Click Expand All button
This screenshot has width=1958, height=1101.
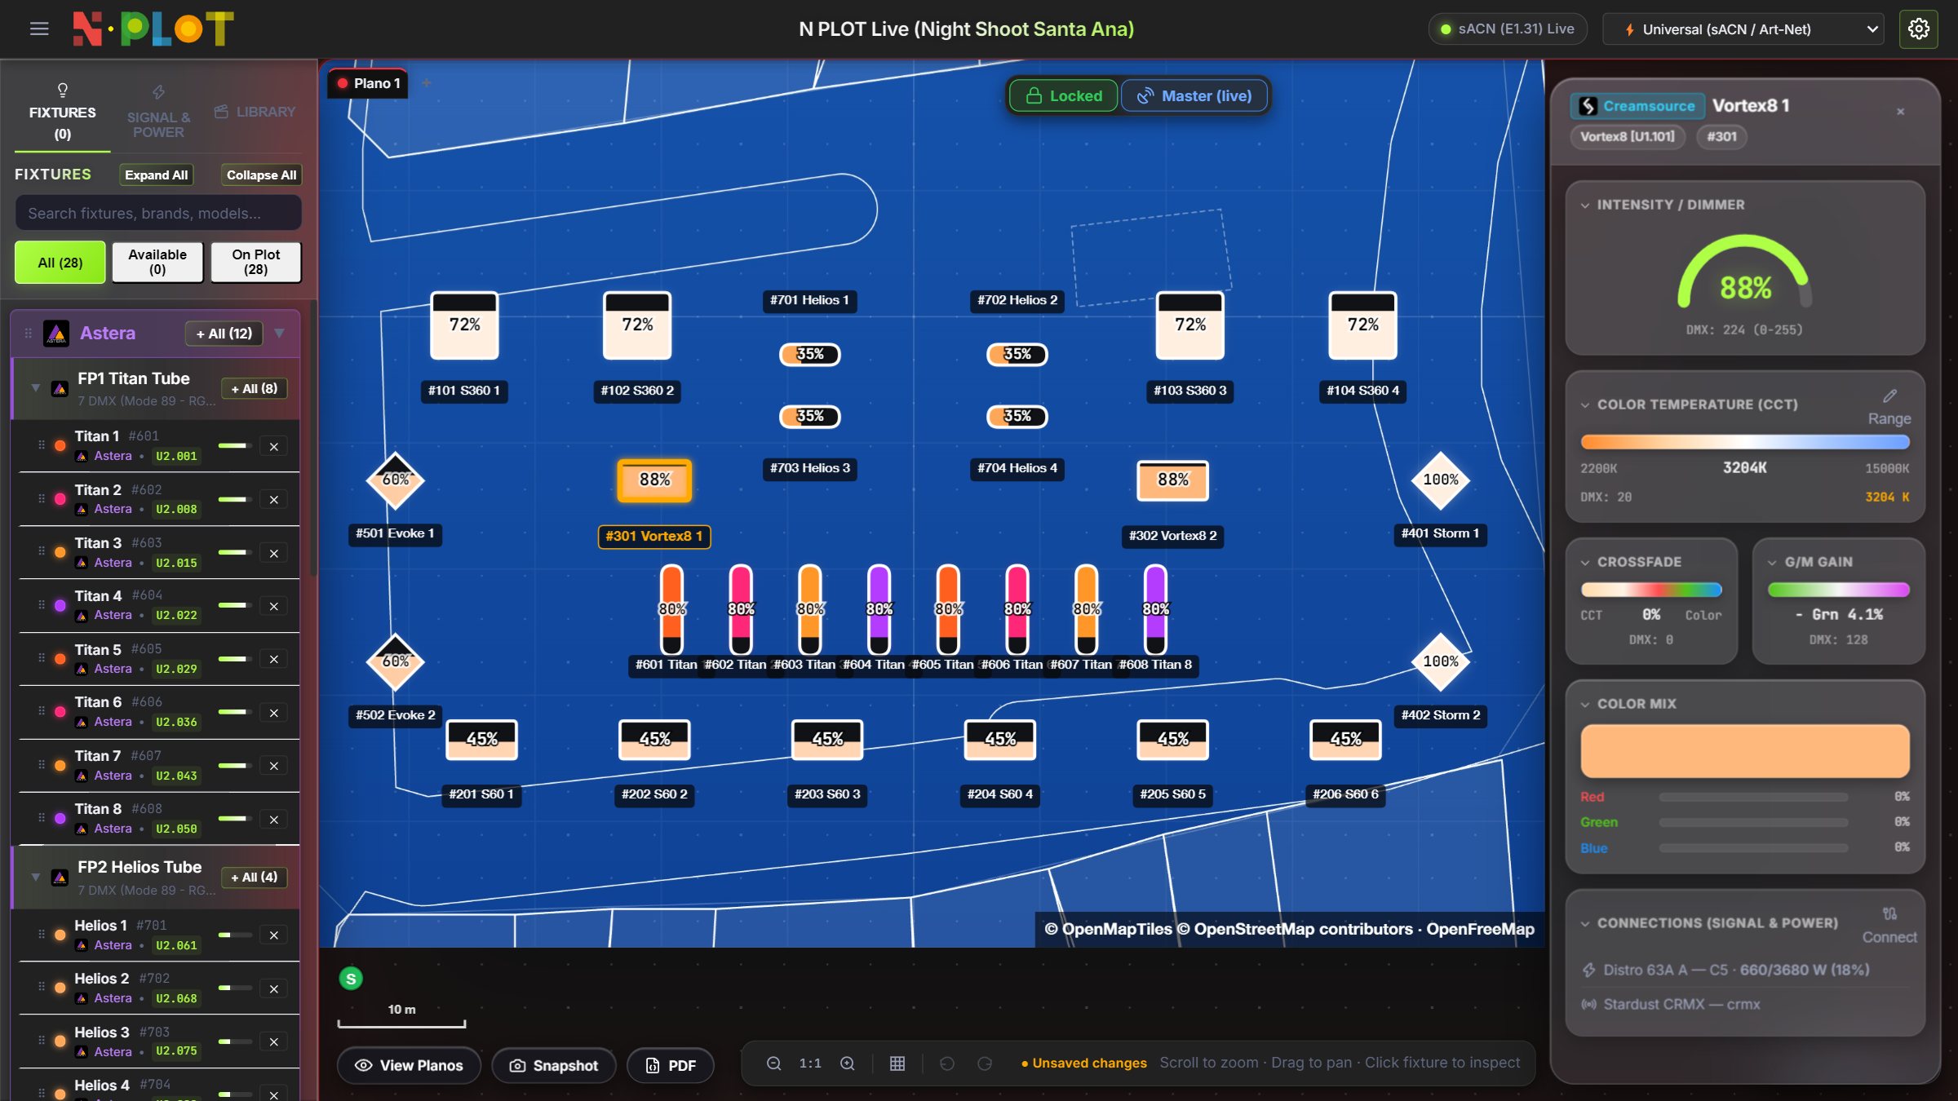(x=156, y=175)
